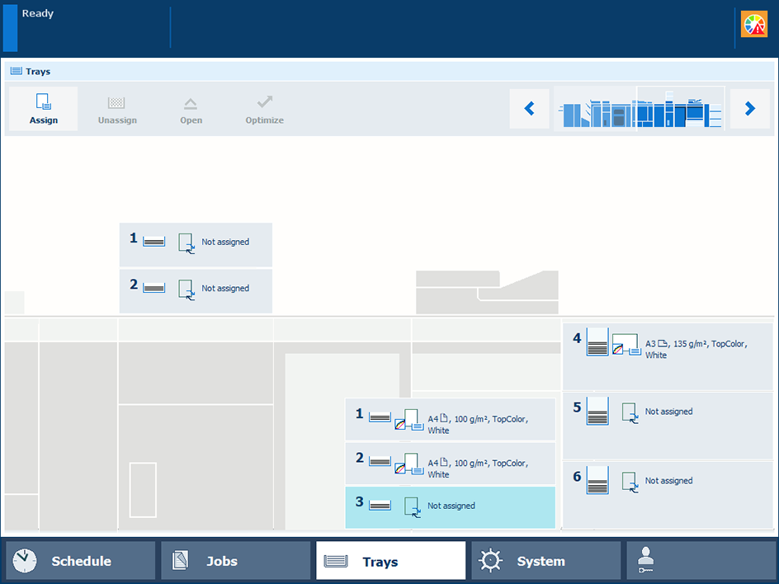The image size is (779, 584).
Task: Select upper tray 2 Not assigned
Action: pos(196,290)
